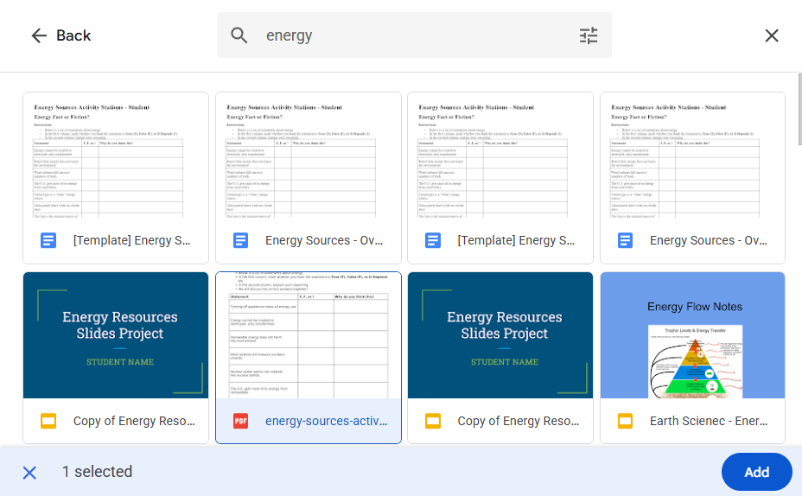Click the Slides icon on leftmost Copy of Energy Reso file
This screenshot has height=496, width=802.
pos(48,421)
